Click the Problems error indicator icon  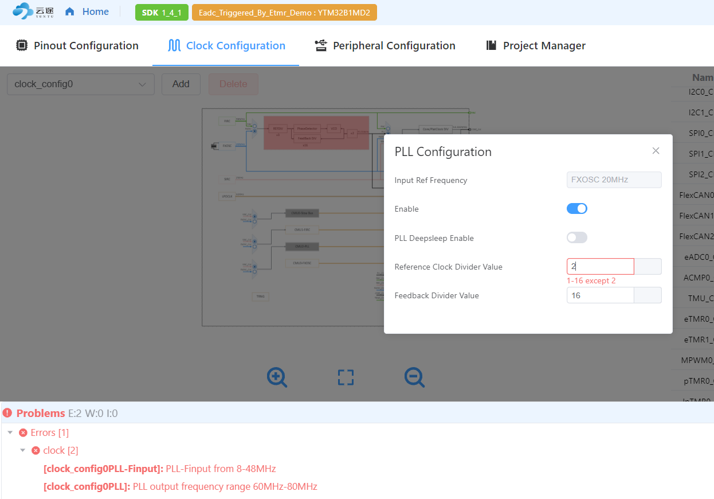(x=7, y=413)
